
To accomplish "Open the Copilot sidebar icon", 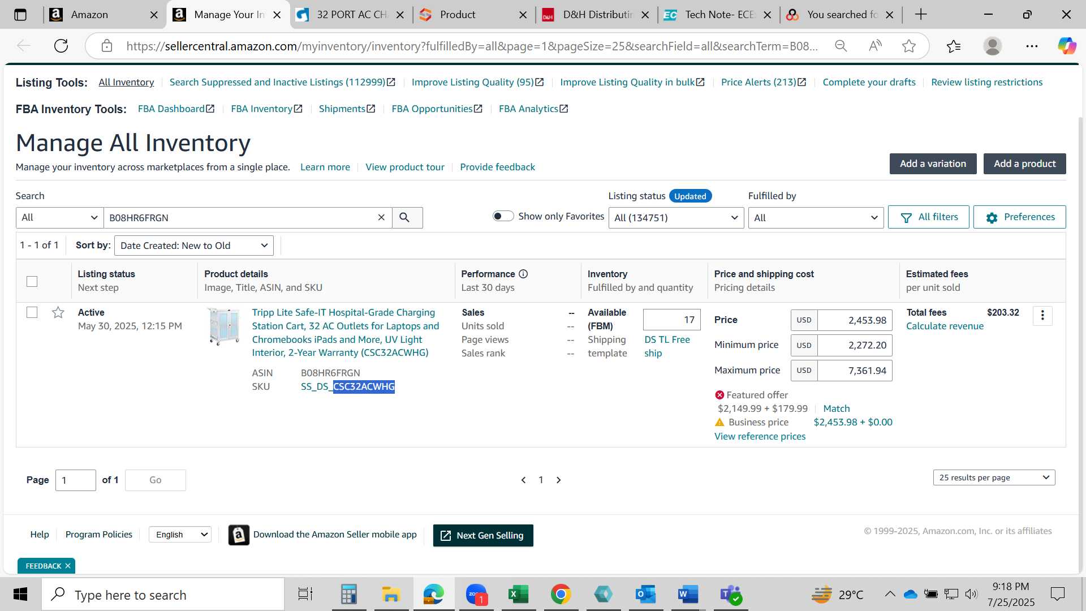I will pos(1067,46).
